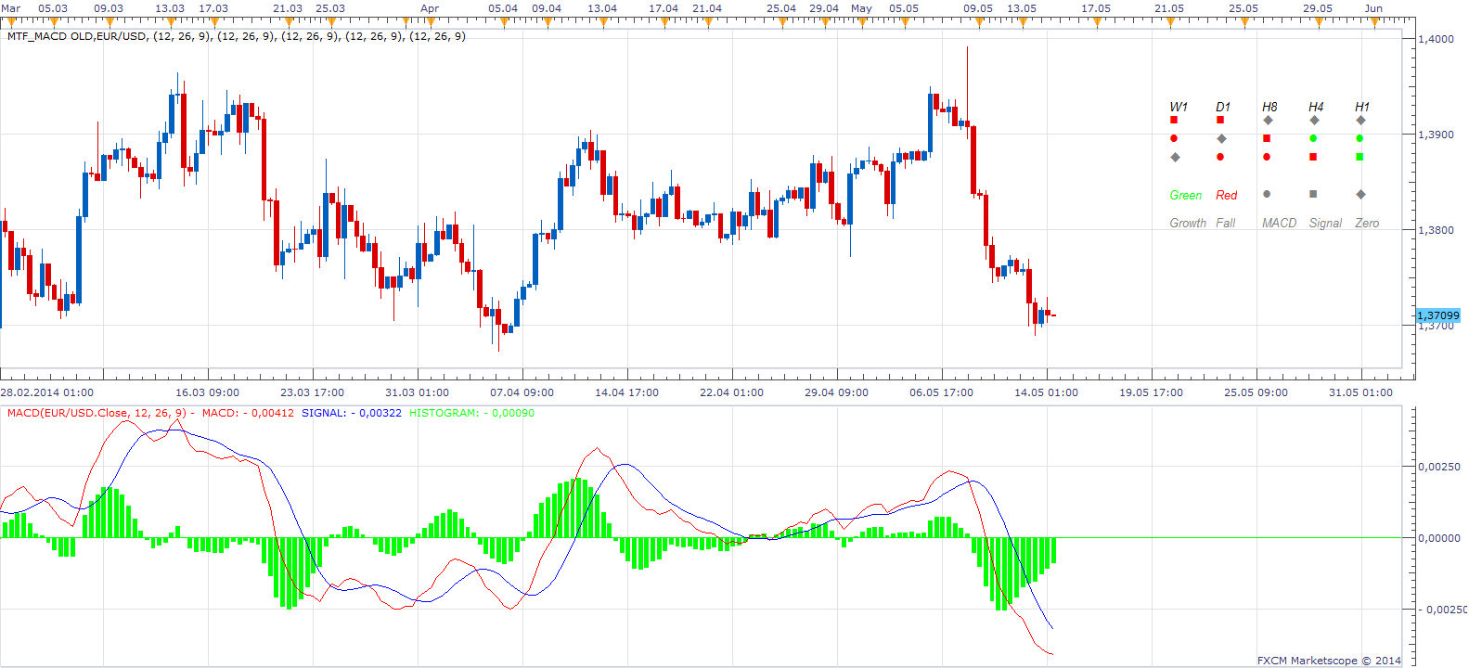The image size is (1469, 668).
Task: Click the gray square above Signal legend
Action: (x=1313, y=194)
